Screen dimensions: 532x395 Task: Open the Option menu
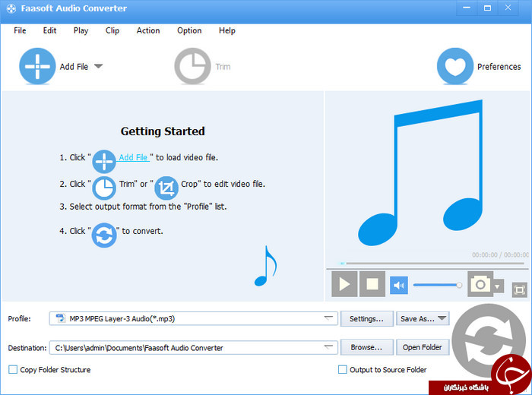[x=189, y=30]
